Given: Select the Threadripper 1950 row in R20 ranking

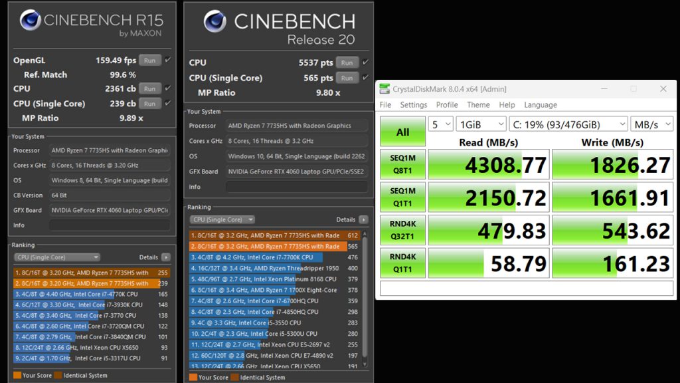Looking at the screenshot, I should tap(274, 269).
